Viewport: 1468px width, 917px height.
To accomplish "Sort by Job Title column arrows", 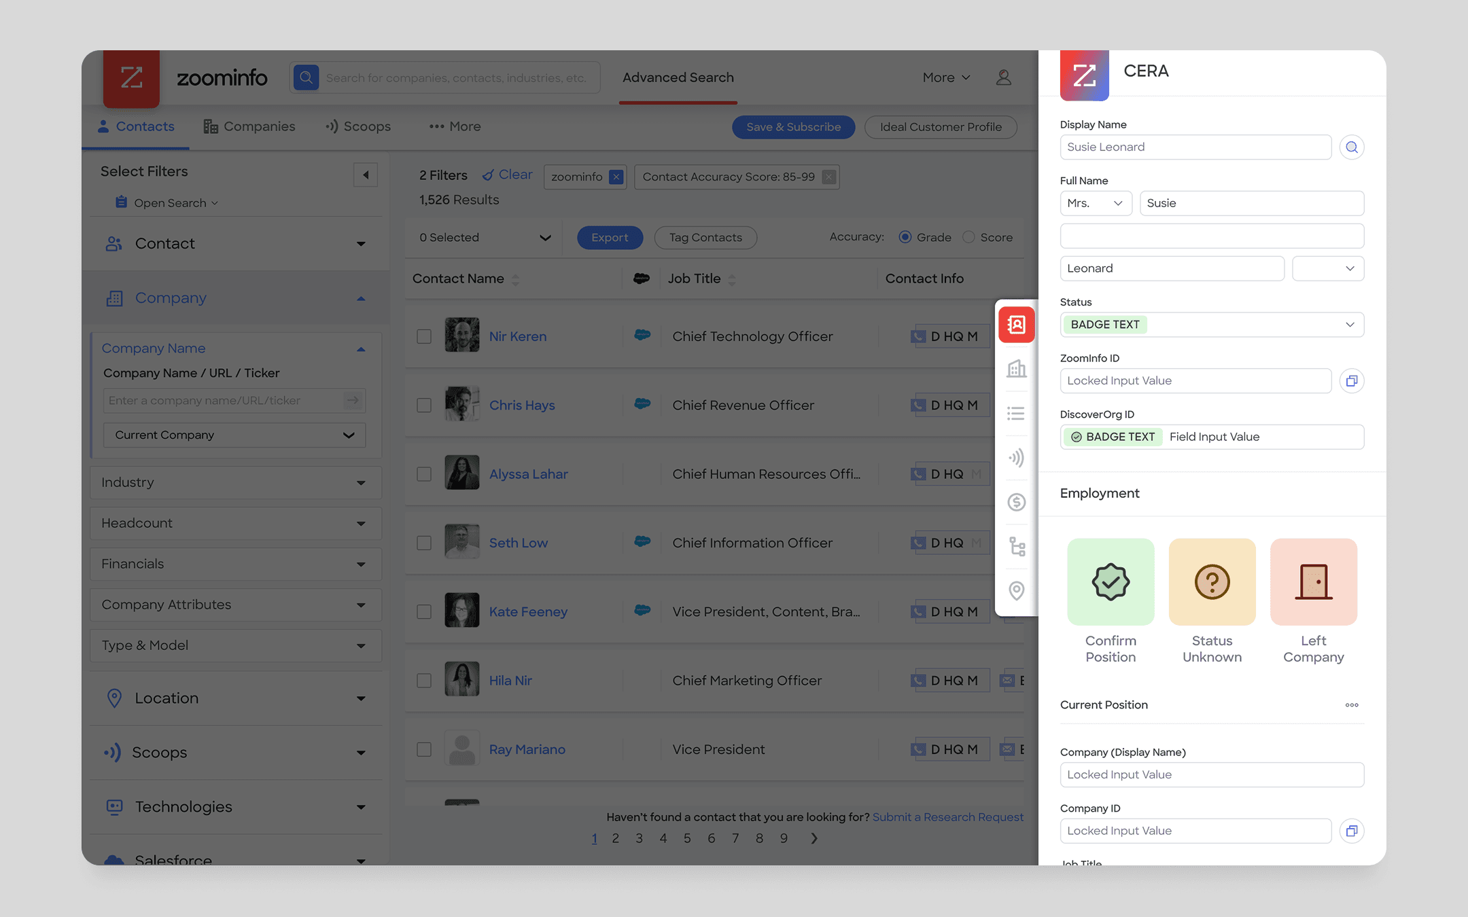I will click(732, 279).
